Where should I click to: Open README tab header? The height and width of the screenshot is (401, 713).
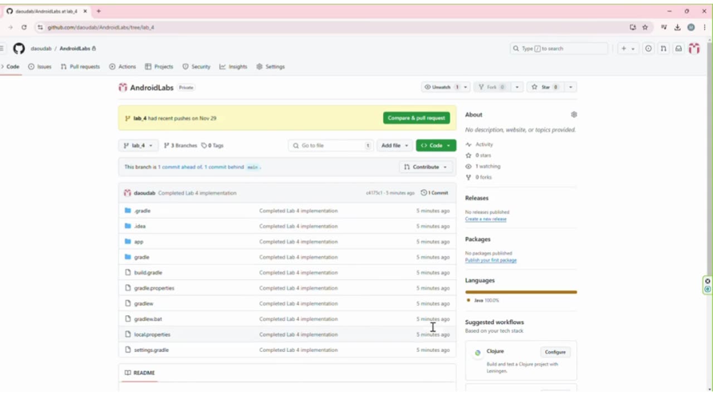click(139, 373)
